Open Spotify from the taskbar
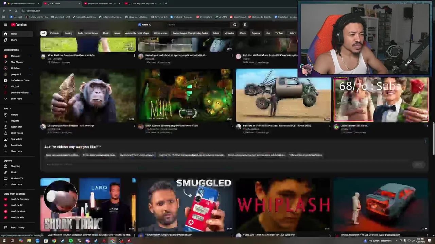 click(x=71, y=241)
